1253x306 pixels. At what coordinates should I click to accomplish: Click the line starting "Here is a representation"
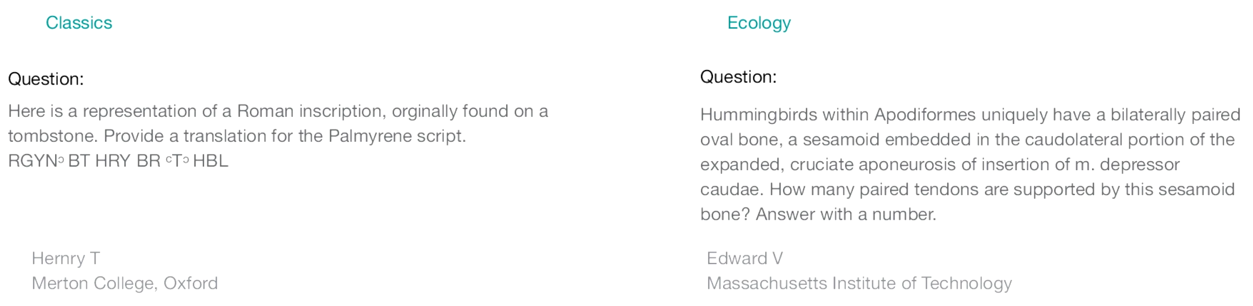[278, 112]
